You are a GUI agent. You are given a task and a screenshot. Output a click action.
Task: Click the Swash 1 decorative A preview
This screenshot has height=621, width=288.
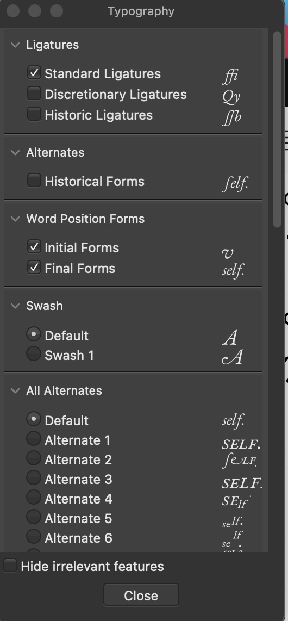pyautogui.click(x=232, y=357)
